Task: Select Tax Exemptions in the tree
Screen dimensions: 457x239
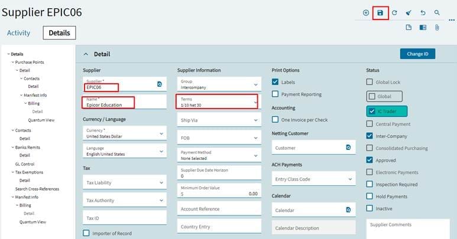Action: 29,172
